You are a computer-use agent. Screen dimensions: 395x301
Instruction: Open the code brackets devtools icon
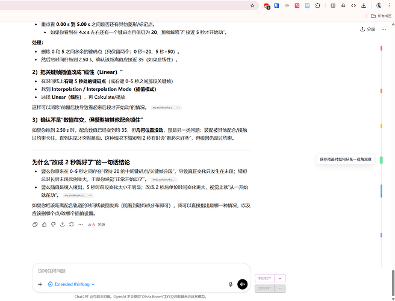point(353,5)
